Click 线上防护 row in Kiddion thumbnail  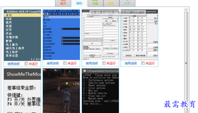click(22, 52)
